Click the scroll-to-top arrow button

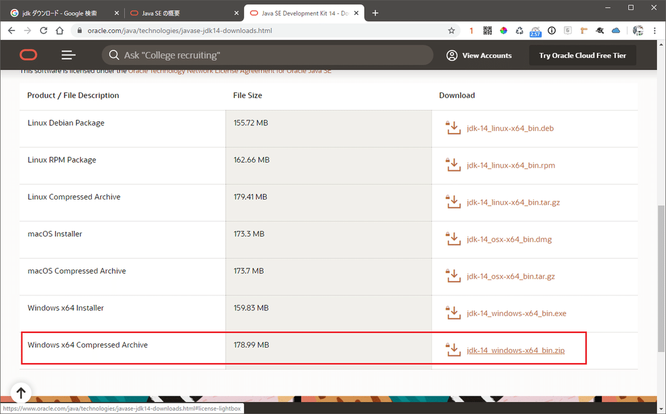[x=21, y=393]
